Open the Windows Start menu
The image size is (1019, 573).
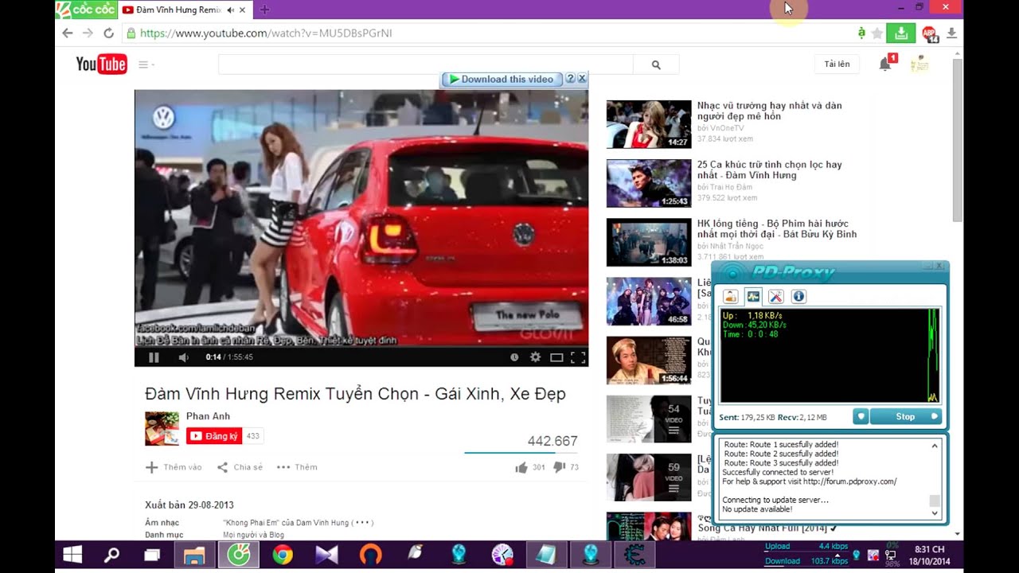(x=72, y=555)
